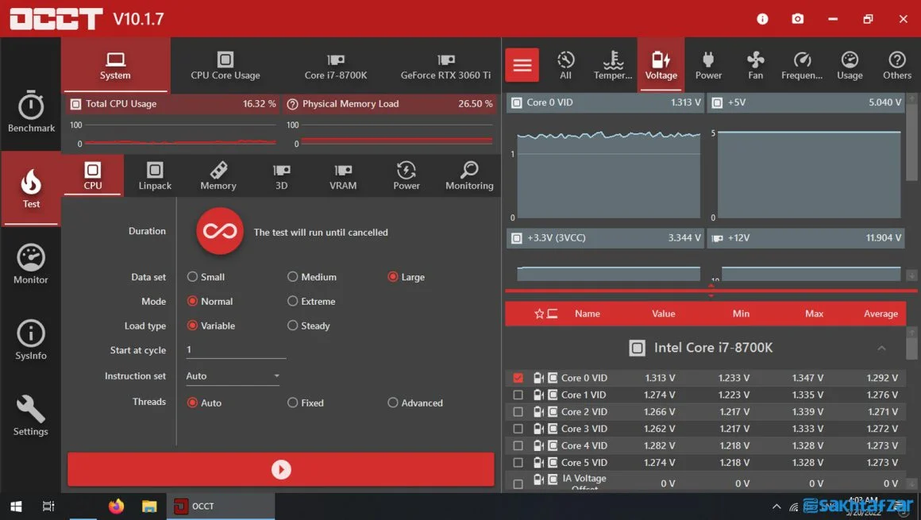Switch to Core i7-8700K tab

(335, 66)
